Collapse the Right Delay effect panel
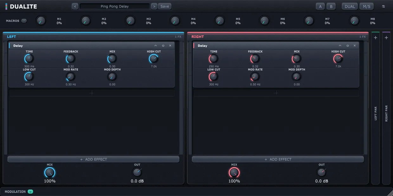 pyautogui.click(x=340, y=46)
